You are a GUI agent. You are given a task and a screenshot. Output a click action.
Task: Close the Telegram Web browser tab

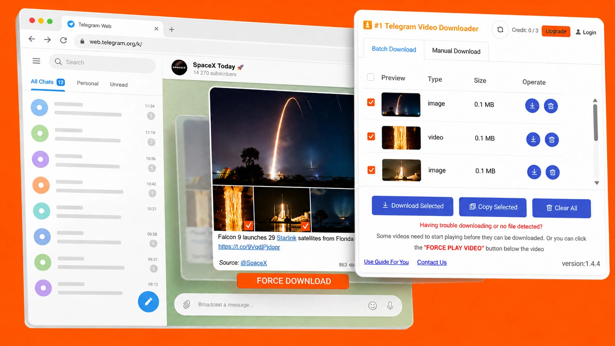[x=156, y=29]
